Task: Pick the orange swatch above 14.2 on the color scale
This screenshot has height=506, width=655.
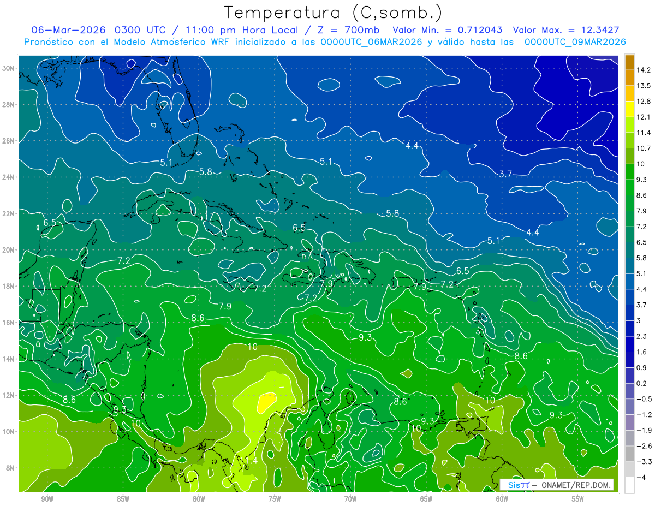Action: [x=629, y=62]
